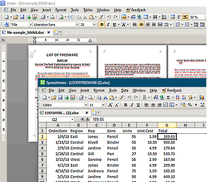The image size is (208, 182).
Task: Toggle the highlighted view button beside Writer zoom
Action: point(185,17)
